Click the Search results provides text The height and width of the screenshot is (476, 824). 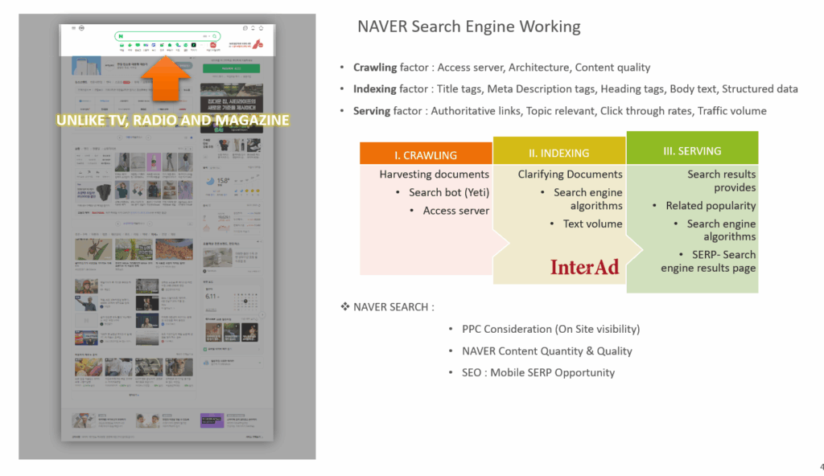click(x=721, y=181)
